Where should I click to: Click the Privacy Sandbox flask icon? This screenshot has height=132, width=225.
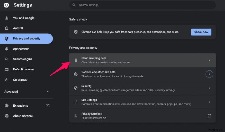tap(76, 116)
